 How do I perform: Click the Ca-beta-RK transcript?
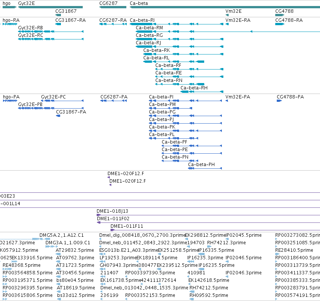tap(183, 54)
